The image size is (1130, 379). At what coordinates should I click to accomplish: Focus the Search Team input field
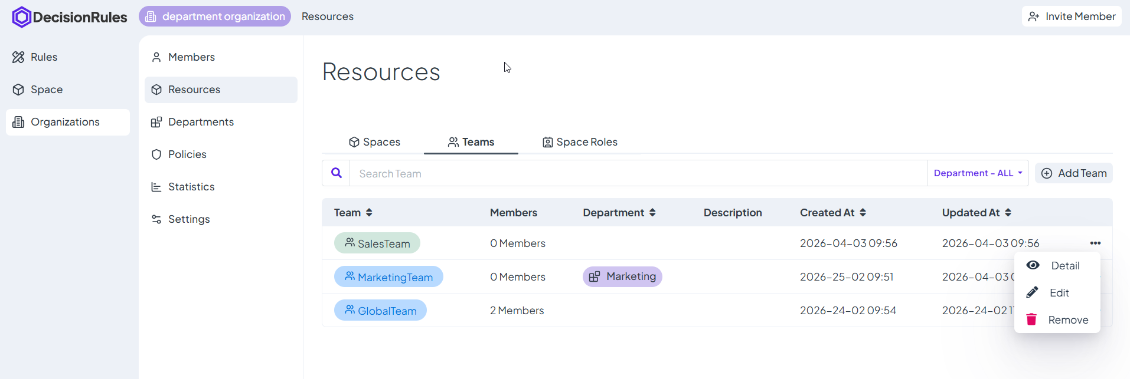638,173
